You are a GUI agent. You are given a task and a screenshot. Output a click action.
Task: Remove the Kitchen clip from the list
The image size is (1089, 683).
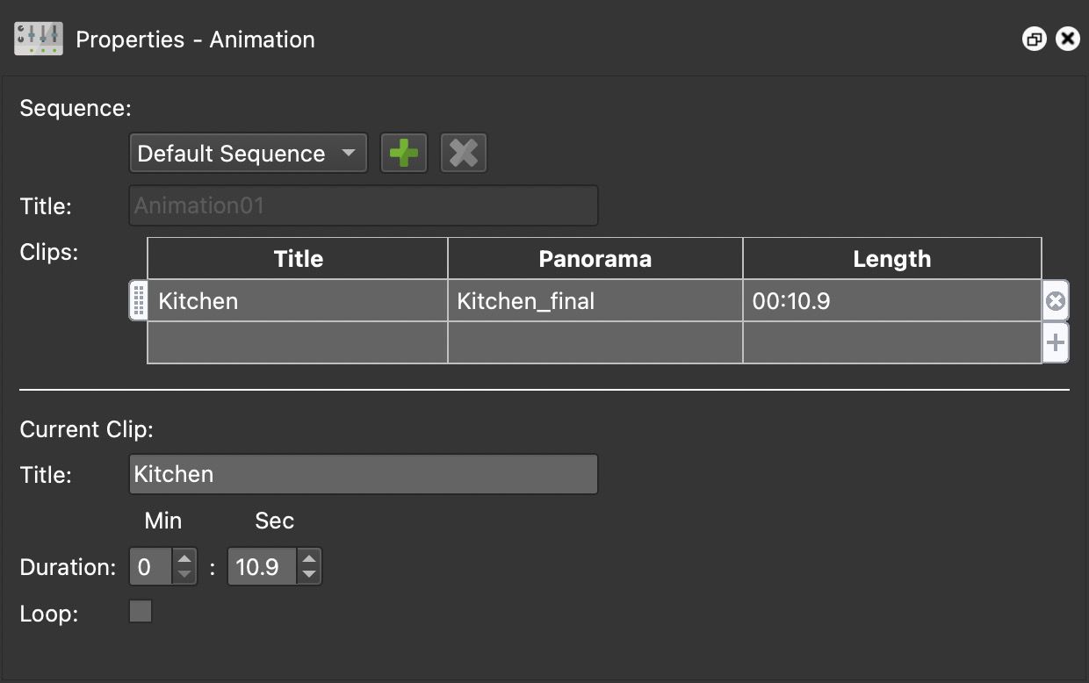coord(1055,299)
